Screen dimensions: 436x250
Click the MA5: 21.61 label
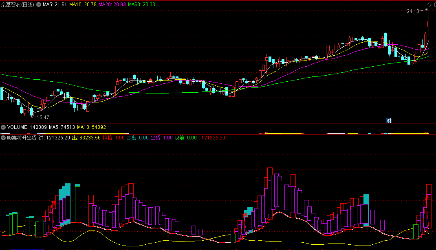pos(55,4)
